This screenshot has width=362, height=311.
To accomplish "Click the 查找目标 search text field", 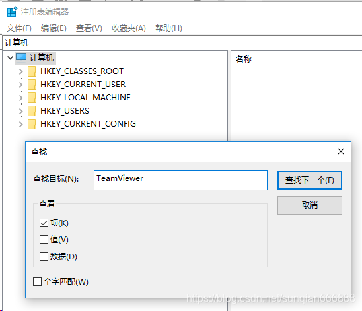I will (180, 180).
